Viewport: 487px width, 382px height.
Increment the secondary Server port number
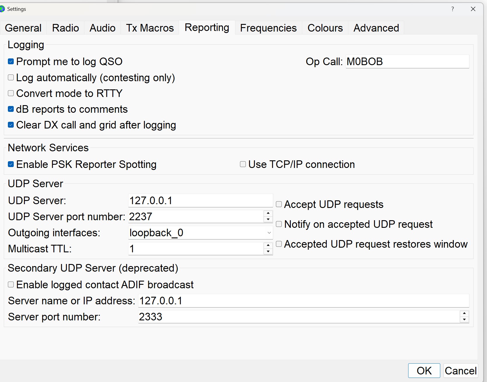point(464,314)
